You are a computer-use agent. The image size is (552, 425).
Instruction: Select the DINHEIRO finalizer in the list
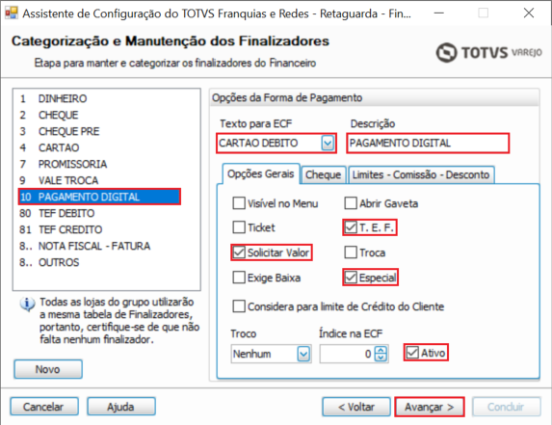pos(99,98)
